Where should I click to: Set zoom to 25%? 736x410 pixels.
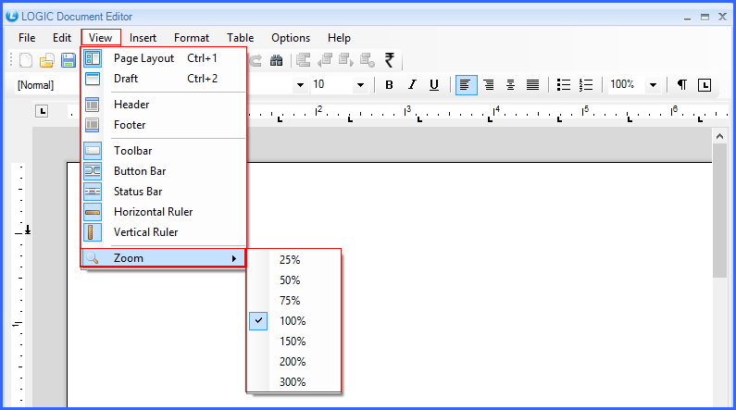pyautogui.click(x=293, y=260)
